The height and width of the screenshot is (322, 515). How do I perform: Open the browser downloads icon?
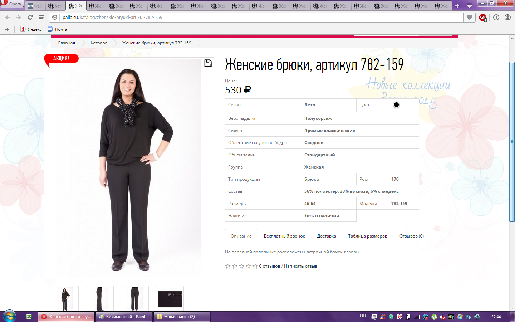496,17
